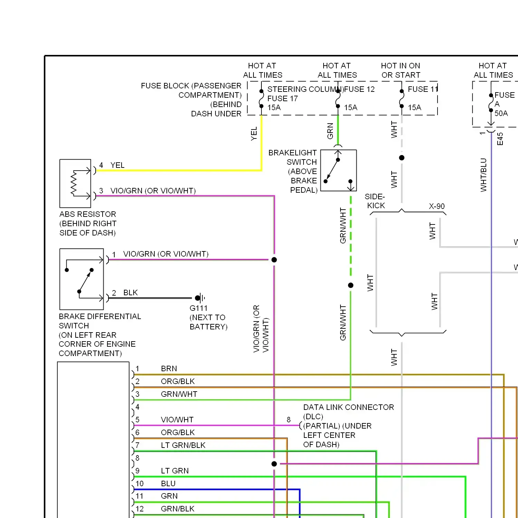
Task: Click the vertical VIO/GRN (OR VIO/WHT) label
Action: point(261,329)
